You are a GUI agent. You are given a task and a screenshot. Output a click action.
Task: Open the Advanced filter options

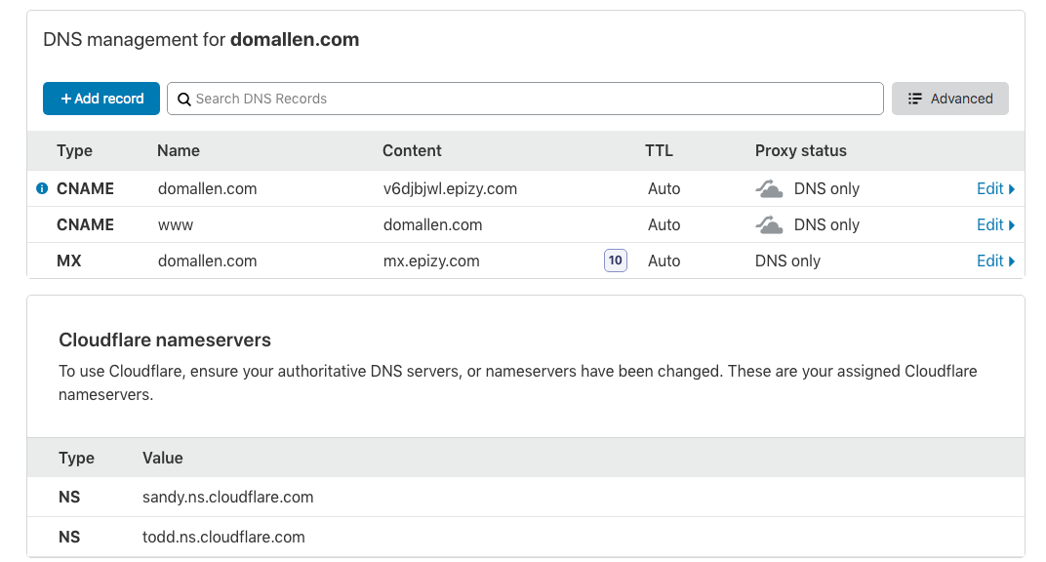pyautogui.click(x=949, y=99)
